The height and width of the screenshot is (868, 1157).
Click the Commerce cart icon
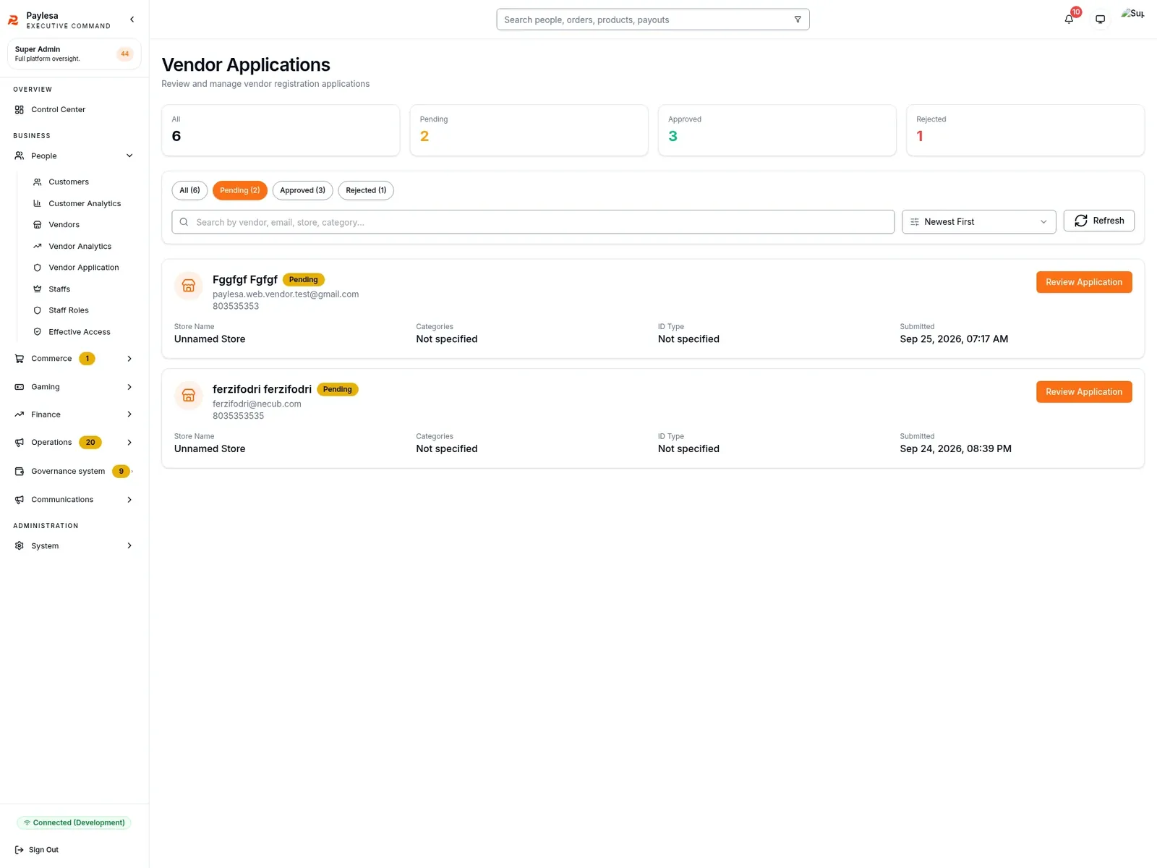20,359
